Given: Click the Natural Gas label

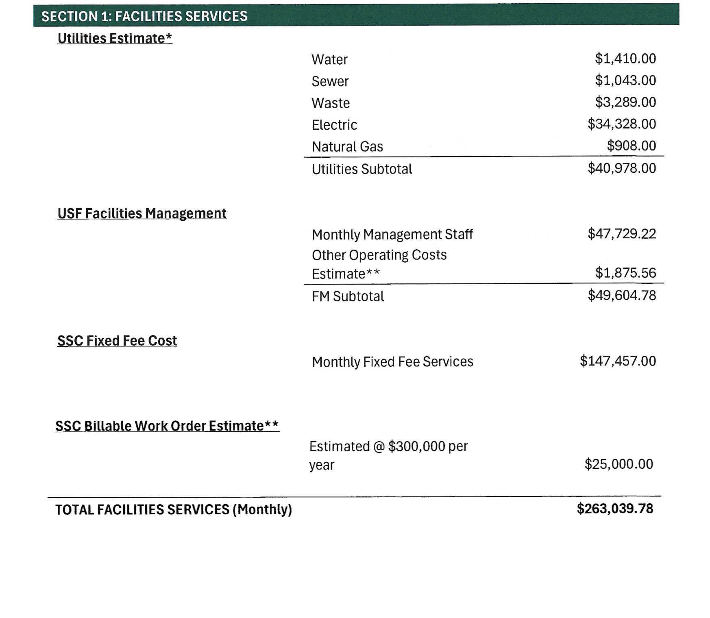Looking at the screenshot, I should (347, 146).
